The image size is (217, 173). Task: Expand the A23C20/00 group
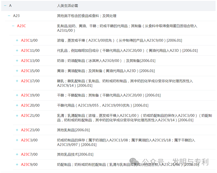17,105
